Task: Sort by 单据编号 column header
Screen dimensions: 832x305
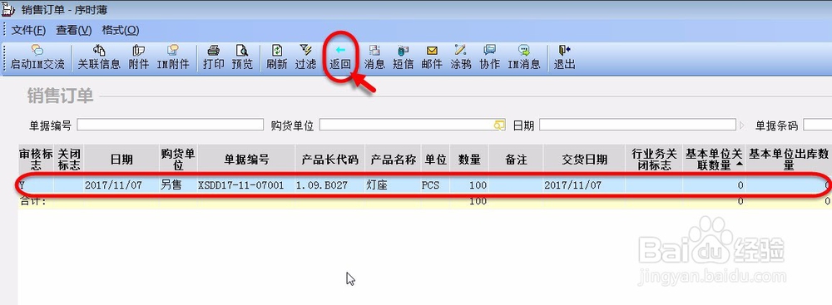Action: (246, 159)
